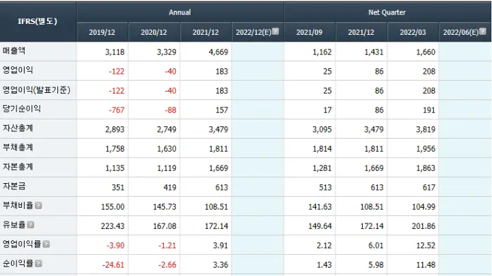The image size is (492, 276).
Task: Click the operating margin value 12.52
Action: point(426,245)
